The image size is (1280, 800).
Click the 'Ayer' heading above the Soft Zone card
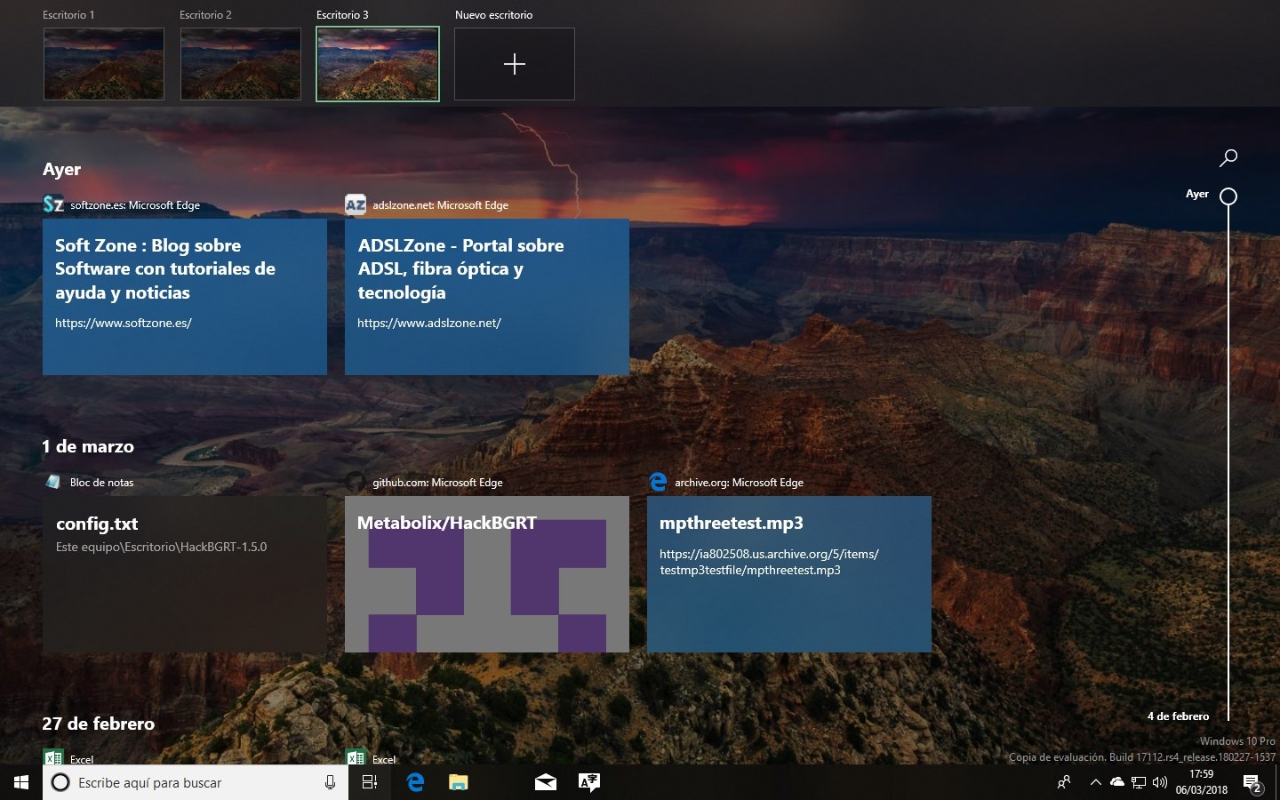pyautogui.click(x=61, y=170)
